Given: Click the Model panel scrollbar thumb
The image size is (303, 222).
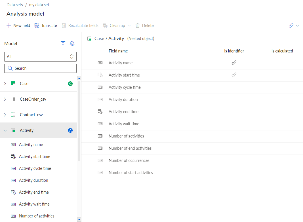Looking at the screenshot, I should click(x=79, y=121).
